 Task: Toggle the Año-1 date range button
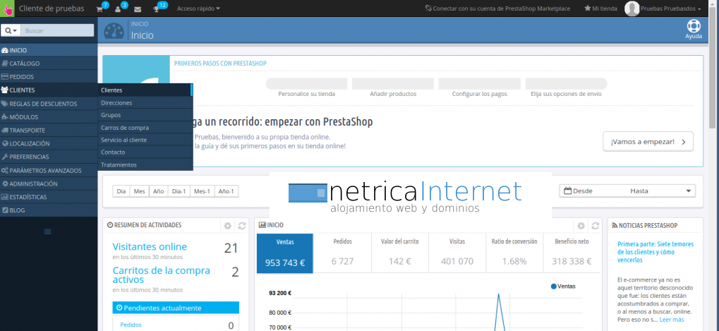[x=227, y=191]
